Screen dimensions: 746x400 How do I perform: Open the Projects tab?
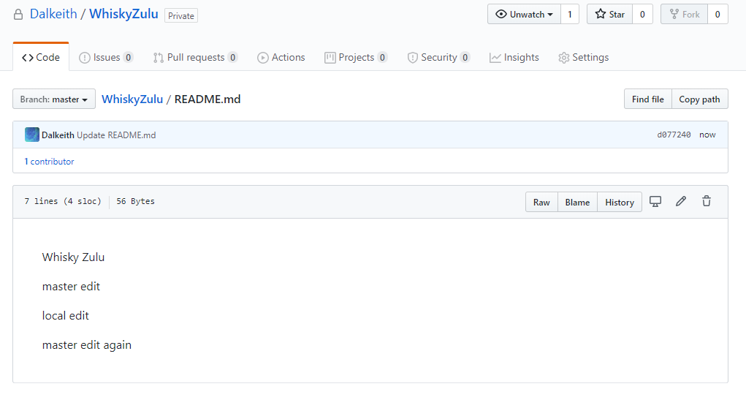coord(355,57)
